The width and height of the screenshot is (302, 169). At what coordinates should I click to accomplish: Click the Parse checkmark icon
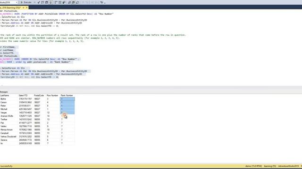[x=39, y=2]
